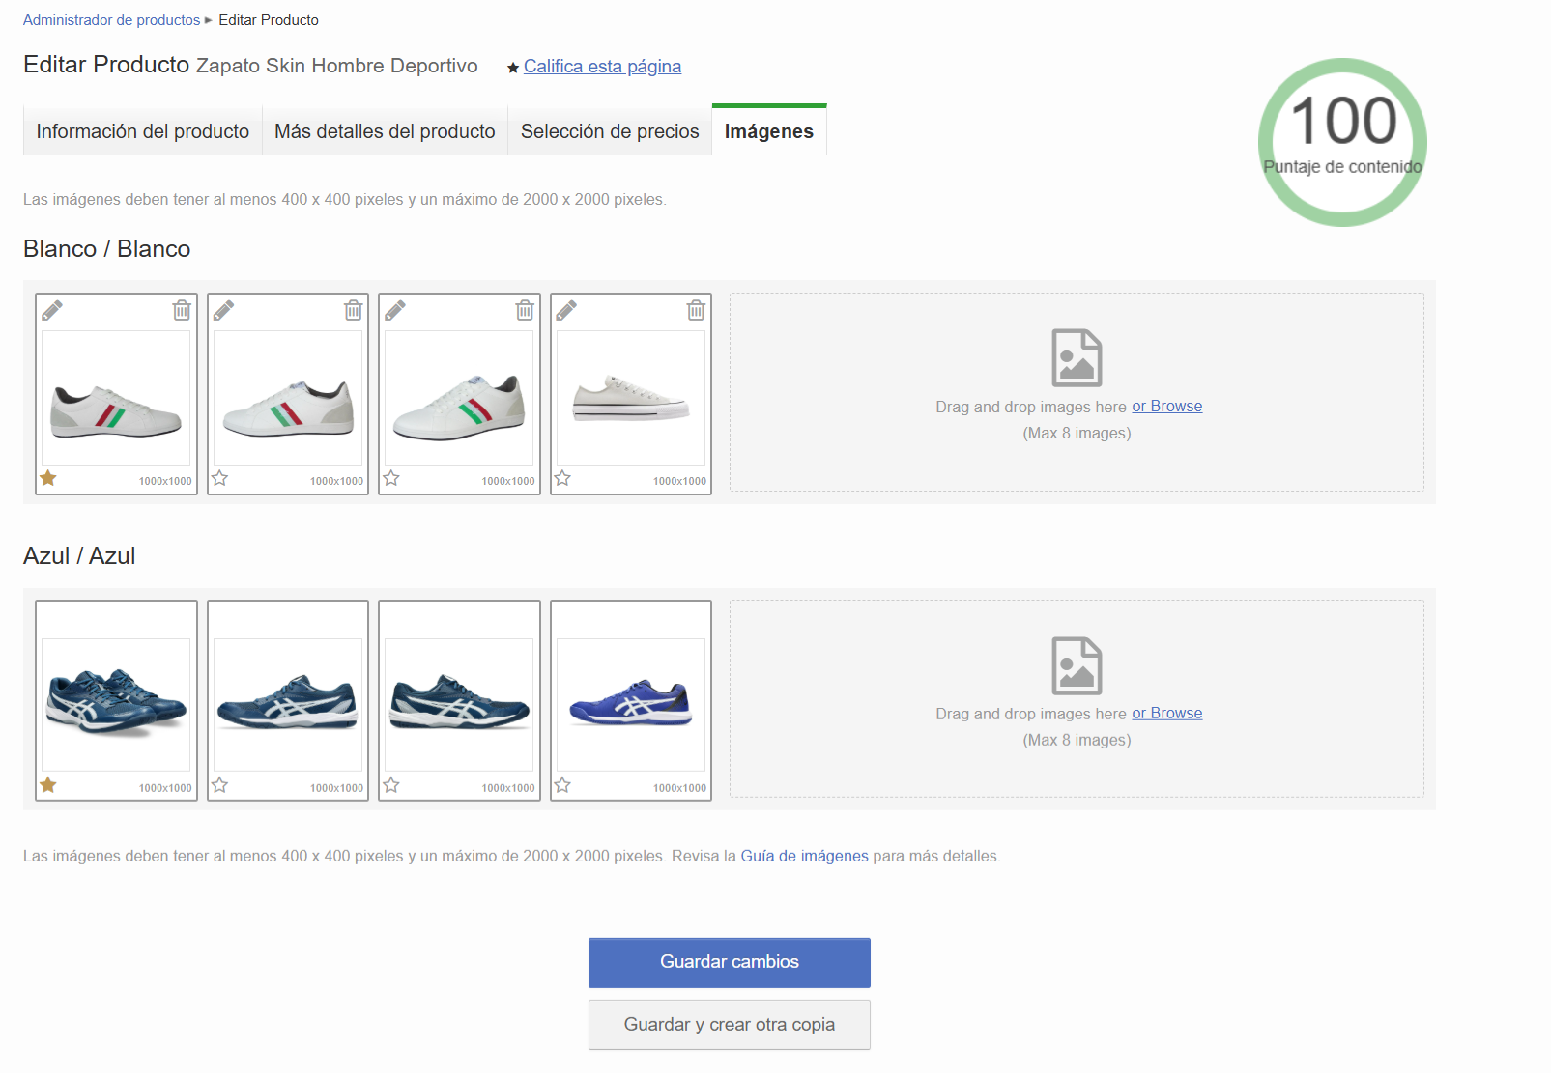Delete the first Blanco shoe image
The width and height of the screenshot is (1551, 1073).
click(x=182, y=310)
